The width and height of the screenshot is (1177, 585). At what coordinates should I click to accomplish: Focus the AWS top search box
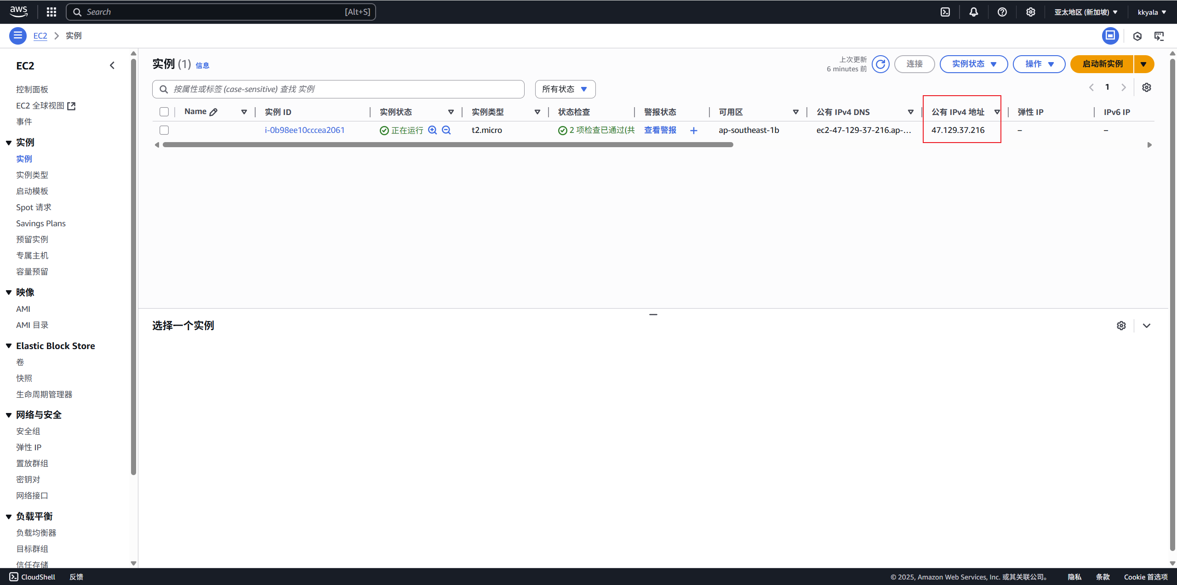click(221, 12)
